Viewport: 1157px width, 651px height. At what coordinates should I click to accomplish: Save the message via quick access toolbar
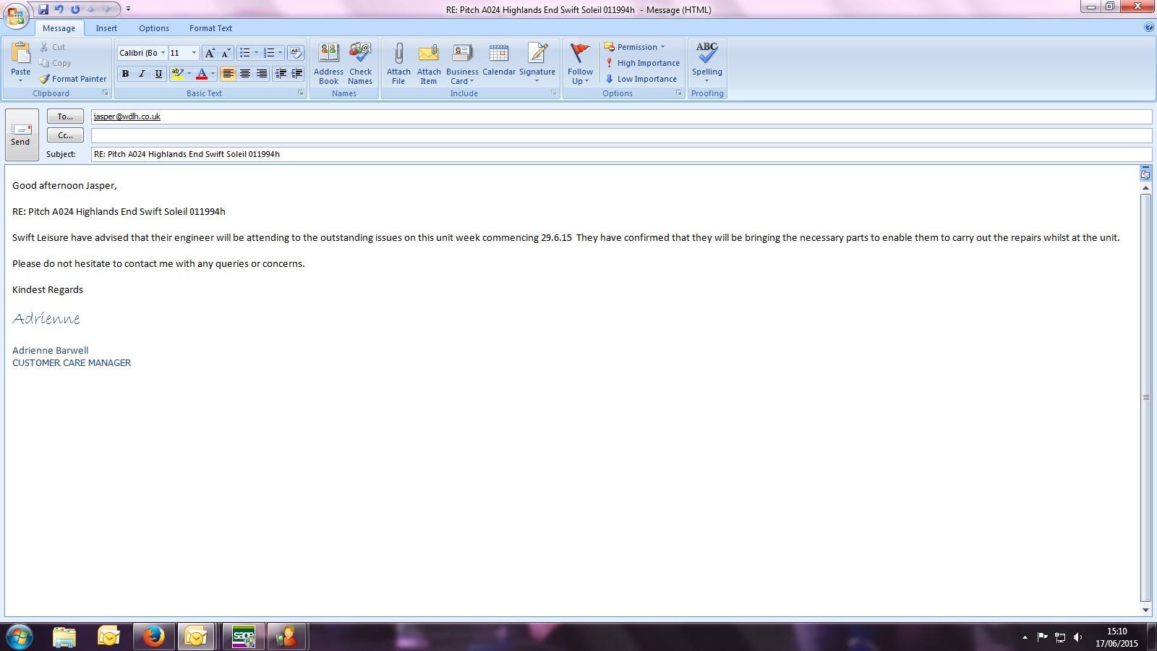pyautogui.click(x=43, y=9)
